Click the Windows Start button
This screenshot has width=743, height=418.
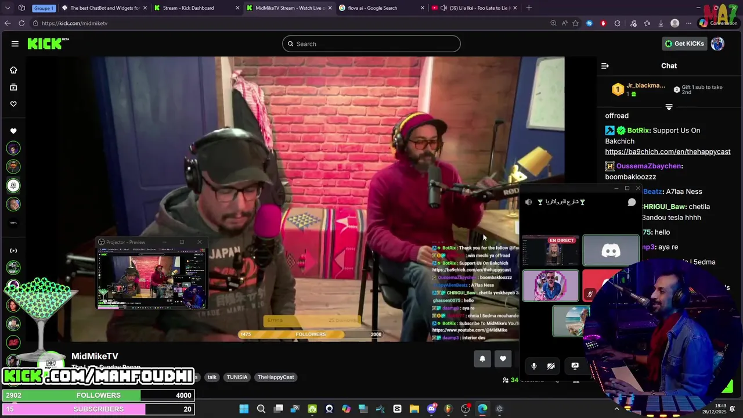tap(244, 409)
